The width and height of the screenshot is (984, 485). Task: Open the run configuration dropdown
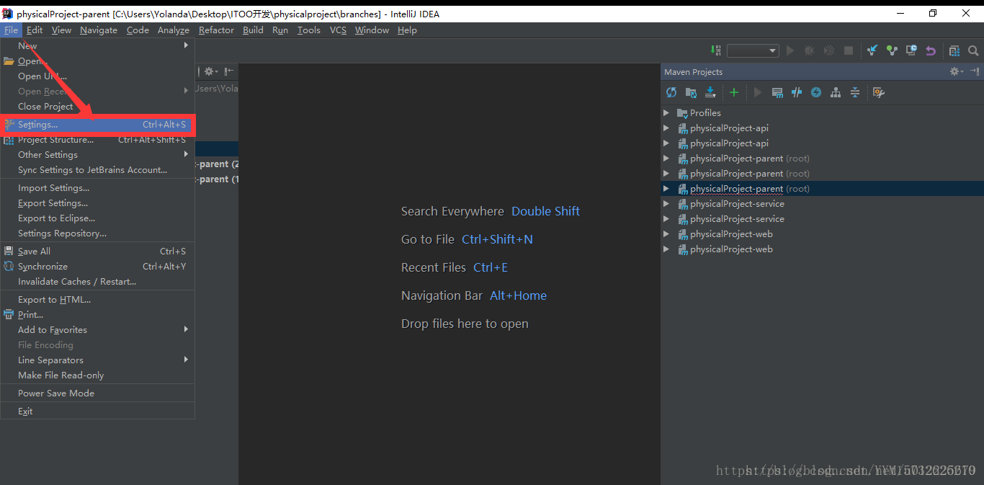(x=753, y=50)
